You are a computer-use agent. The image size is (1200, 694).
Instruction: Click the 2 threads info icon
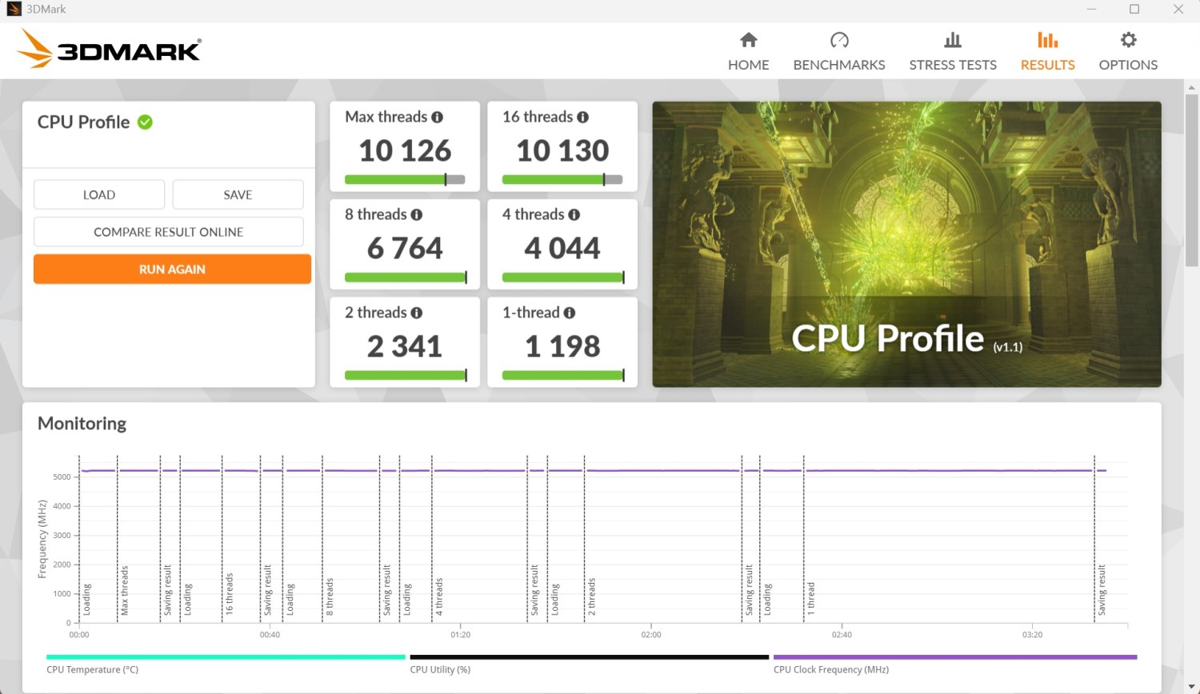tap(416, 313)
